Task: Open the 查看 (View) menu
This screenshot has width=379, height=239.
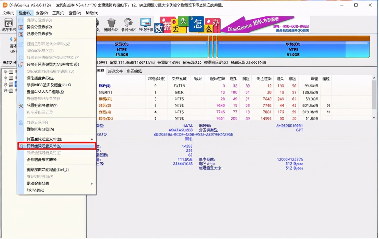Action: [75, 13]
